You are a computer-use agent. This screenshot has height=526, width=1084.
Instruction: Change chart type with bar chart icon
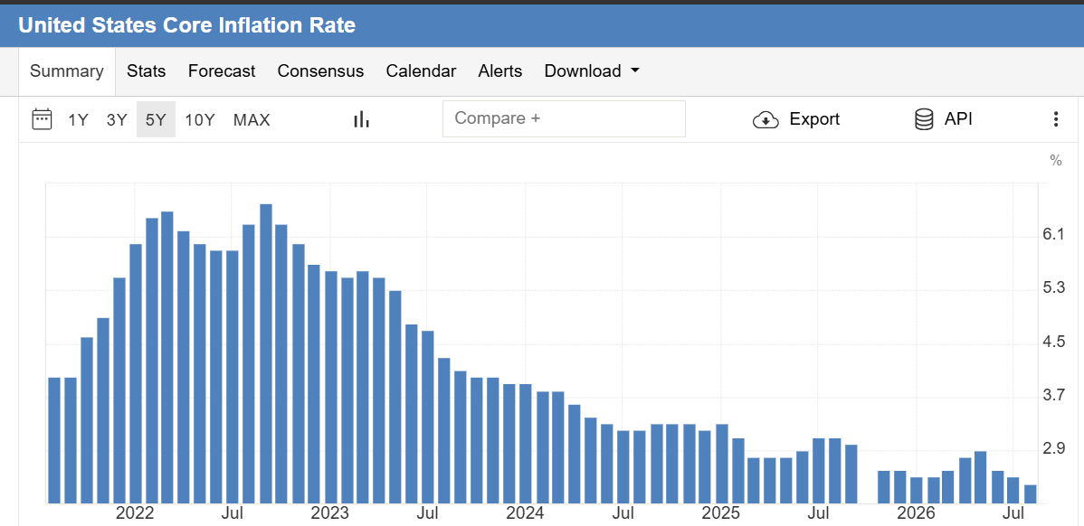point(361,119)
